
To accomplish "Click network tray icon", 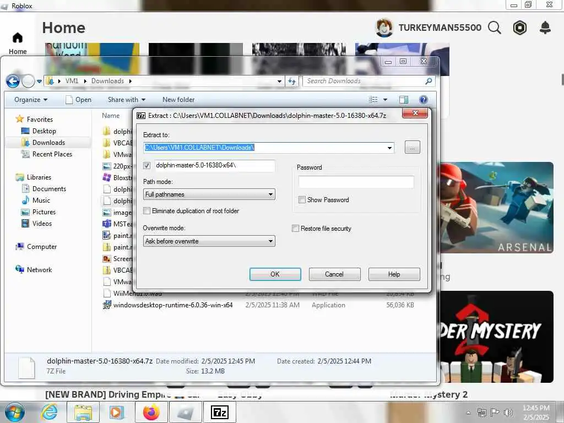I will tap(481, 413).
